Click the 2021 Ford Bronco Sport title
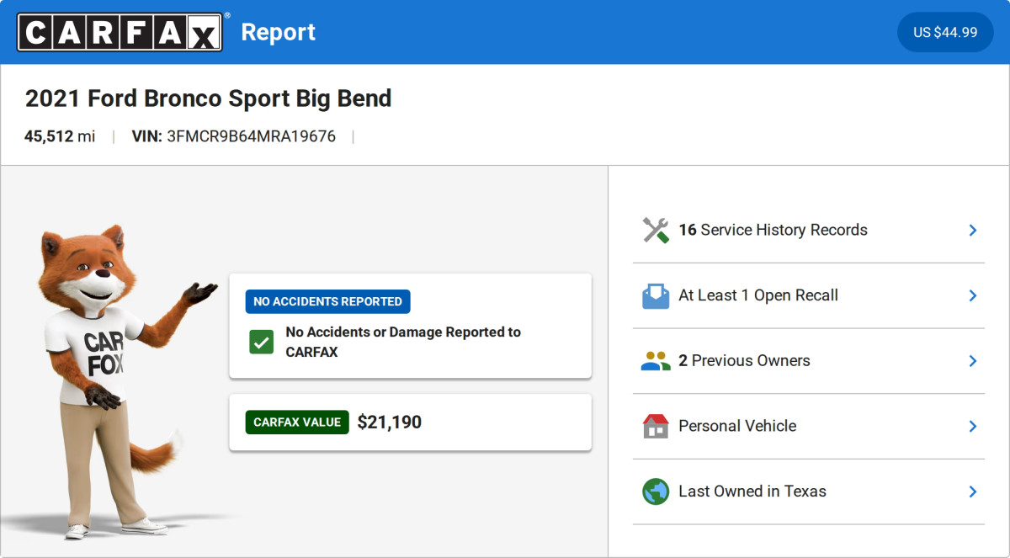The image size is (1010, 558). [209, 98]
